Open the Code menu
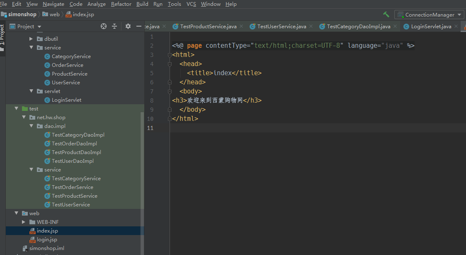 pos(76,4)
